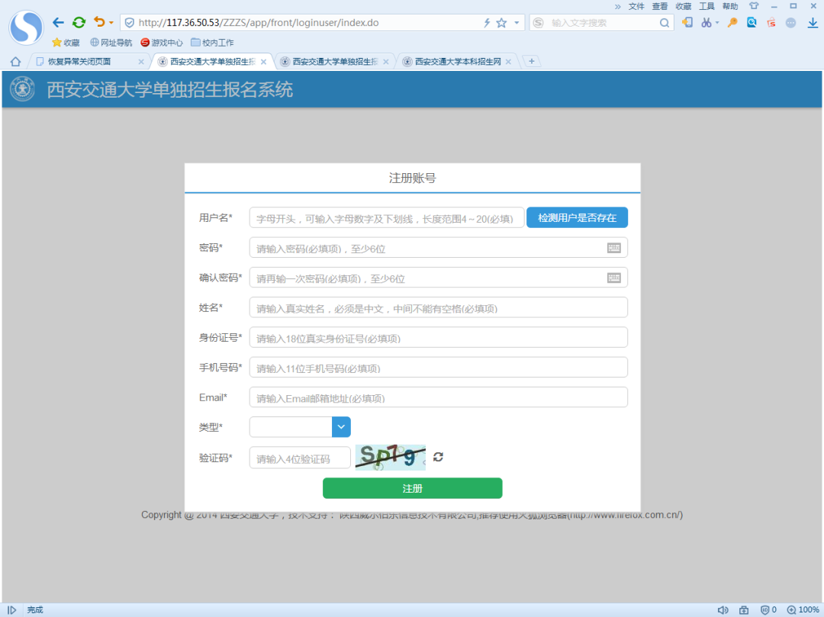The image size is (824, 617).
Task: Click the 身份证号 input field
Action: (438, 337)
